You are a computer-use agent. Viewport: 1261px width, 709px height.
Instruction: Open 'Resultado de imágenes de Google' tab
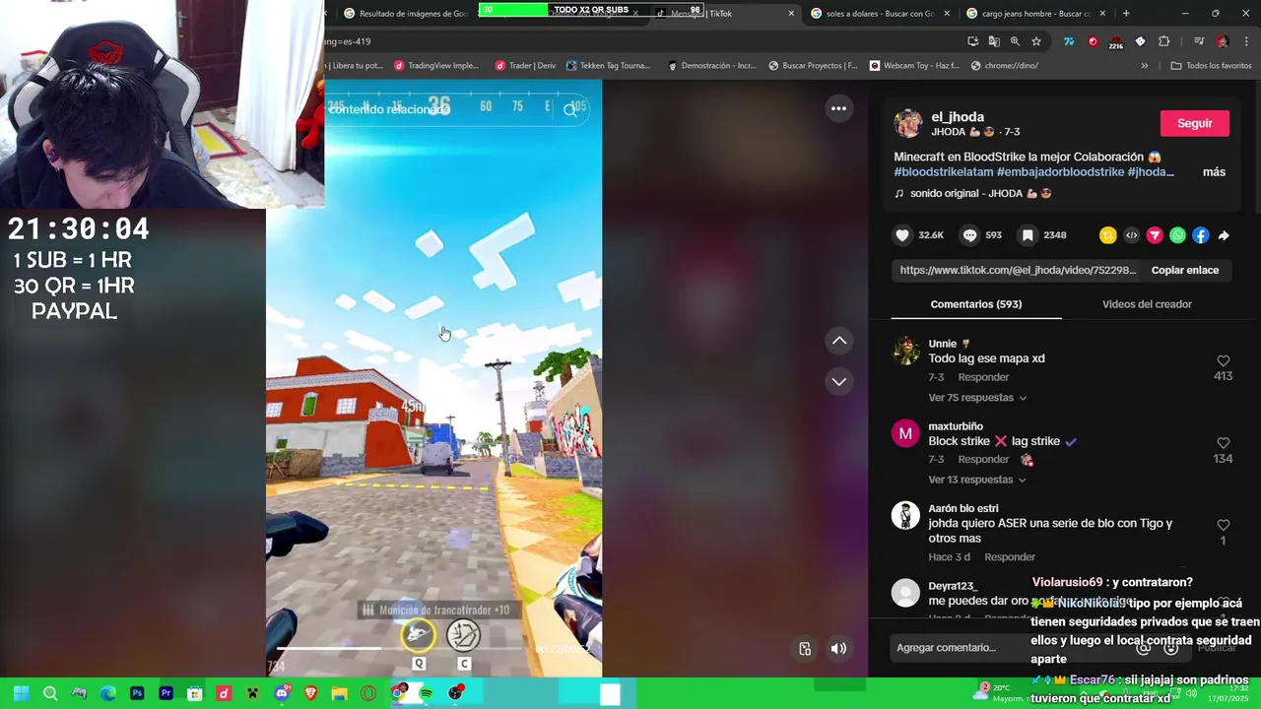406,14
